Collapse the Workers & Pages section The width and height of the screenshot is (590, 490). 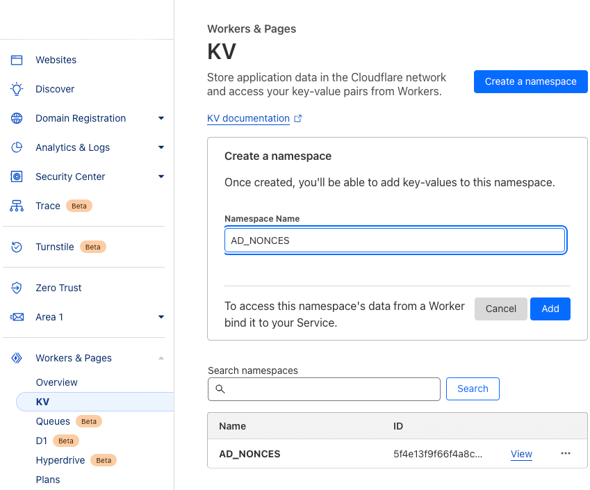coord(161,357)
